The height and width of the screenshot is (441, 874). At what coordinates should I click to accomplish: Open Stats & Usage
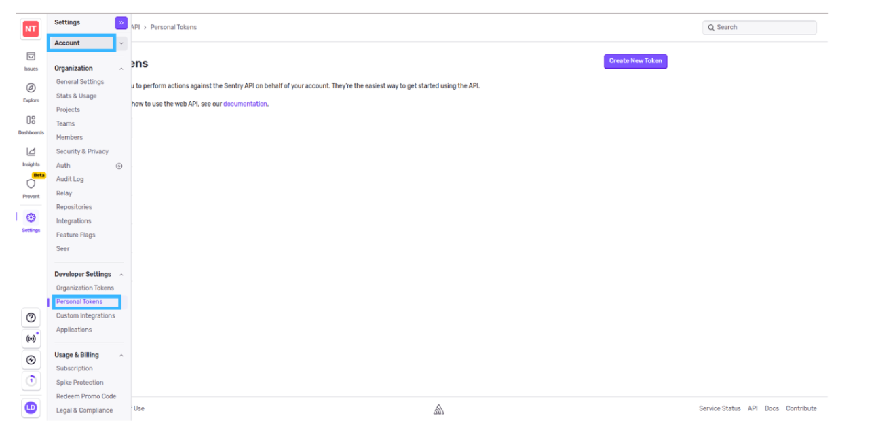[x=76, y=96]
